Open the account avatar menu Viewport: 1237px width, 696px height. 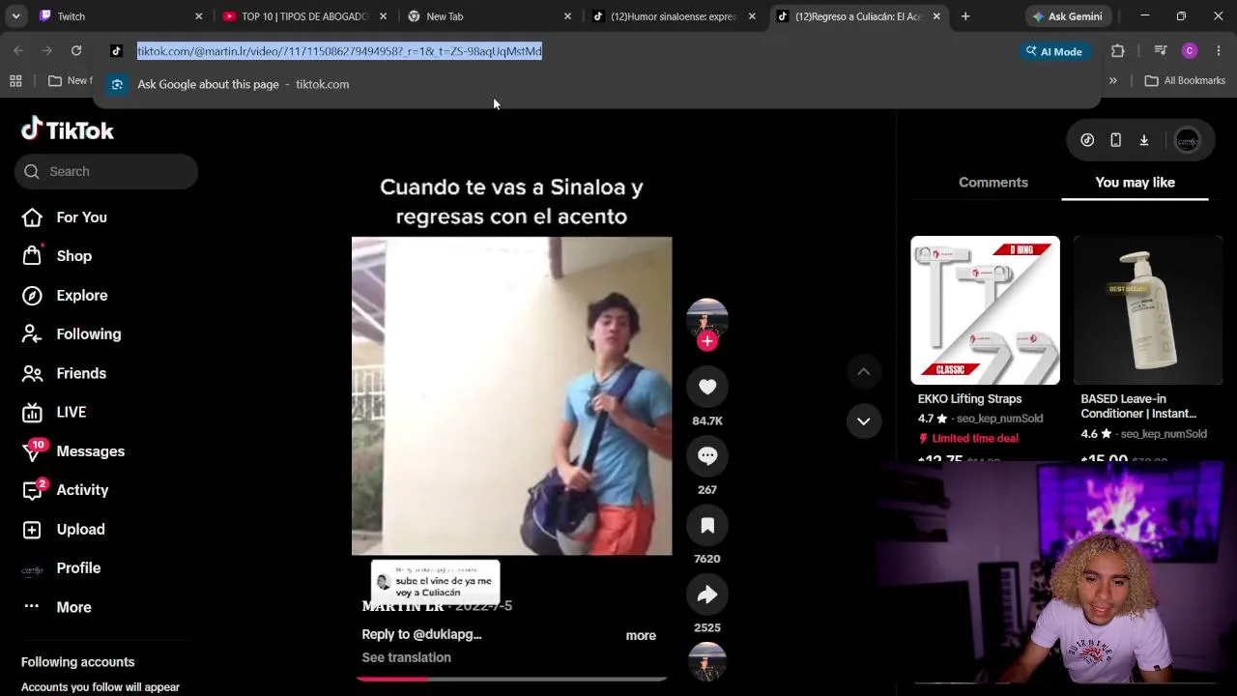(x=1188, y=140)
